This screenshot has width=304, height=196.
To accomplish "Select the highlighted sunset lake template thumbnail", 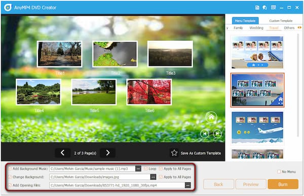I will click(257, 90).
